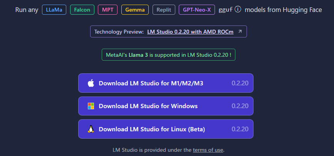Click the Llama 3 supported announcement banner
This screenshot has width=334, height=156.
168,54
